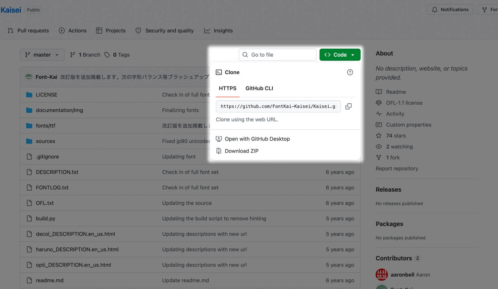This screenshot has height=289, width=498.
Task: Open the Kaisei repository name link
Action: point(11,10)
